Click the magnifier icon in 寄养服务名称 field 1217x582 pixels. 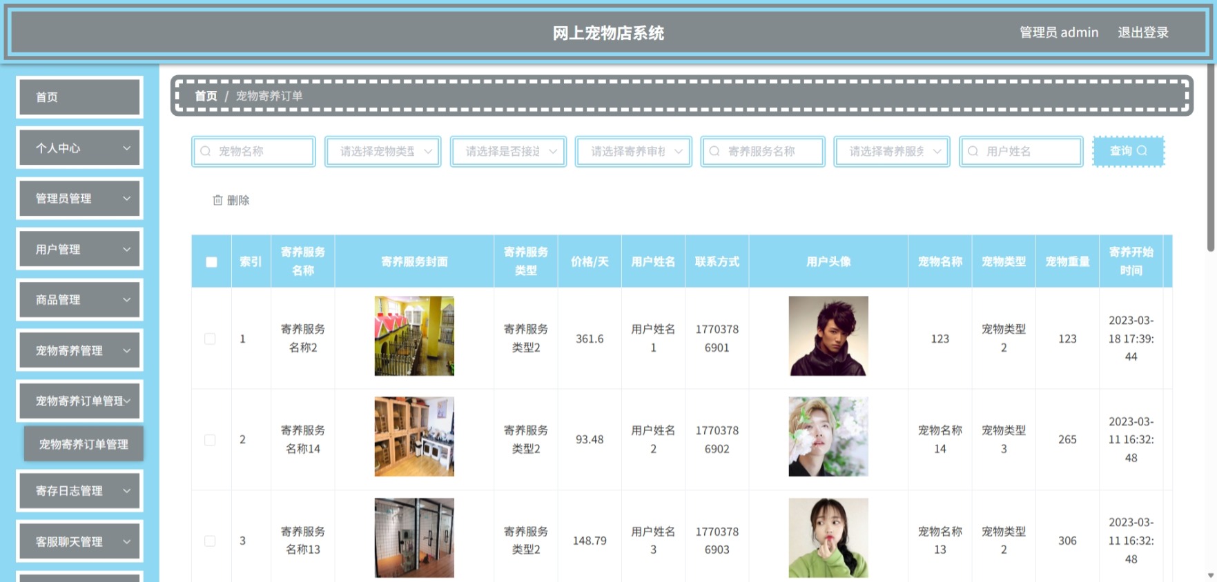point(714,151)
